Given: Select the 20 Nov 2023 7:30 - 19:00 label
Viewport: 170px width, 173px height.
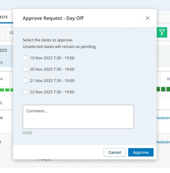Looking at the screenshot, I should (52, 69).
